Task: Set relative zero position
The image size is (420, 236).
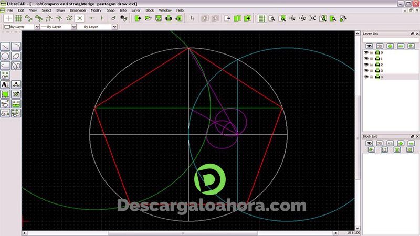Action: pos(113,18)
